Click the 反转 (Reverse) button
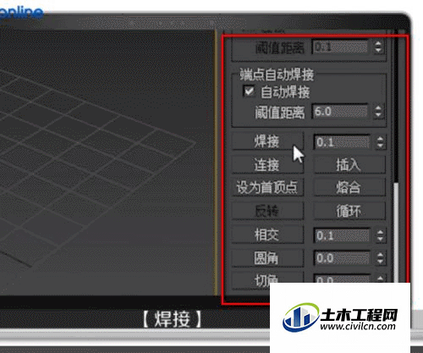The image size is (423, 353). (x=267, y=211)
